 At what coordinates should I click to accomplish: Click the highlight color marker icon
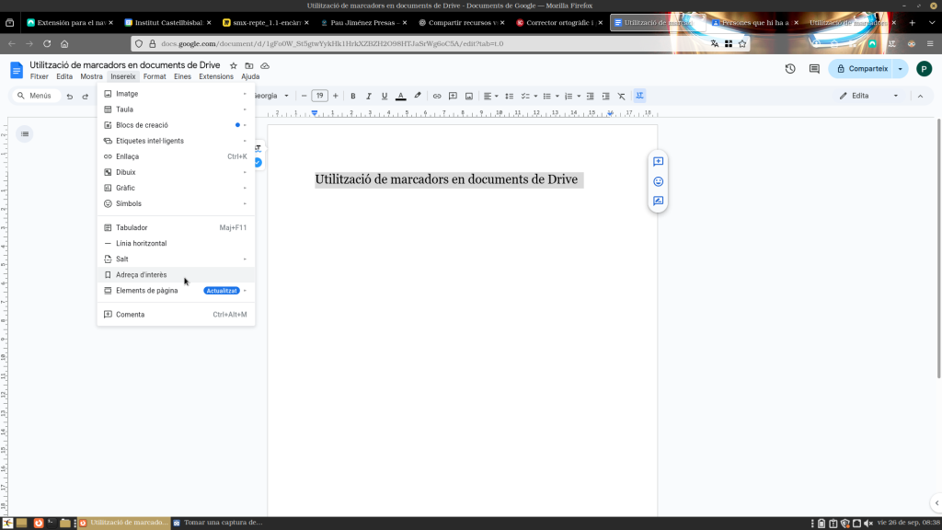(417, 96)
